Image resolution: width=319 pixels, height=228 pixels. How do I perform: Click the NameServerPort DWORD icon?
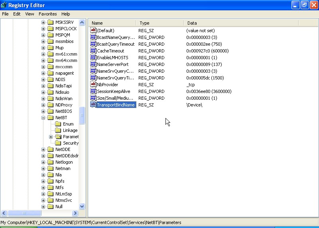93,64
